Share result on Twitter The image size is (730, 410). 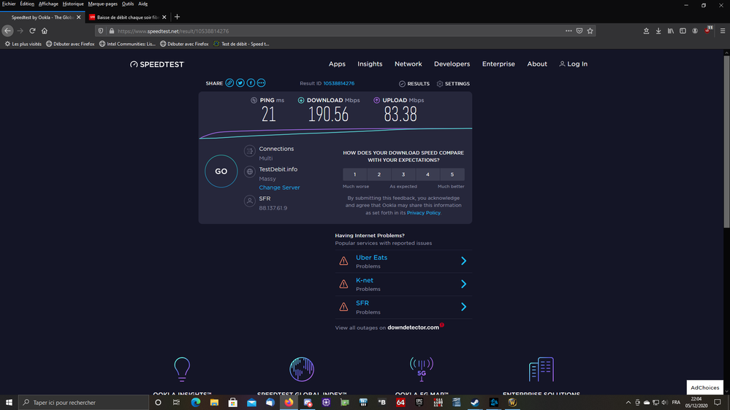(240, 83)
